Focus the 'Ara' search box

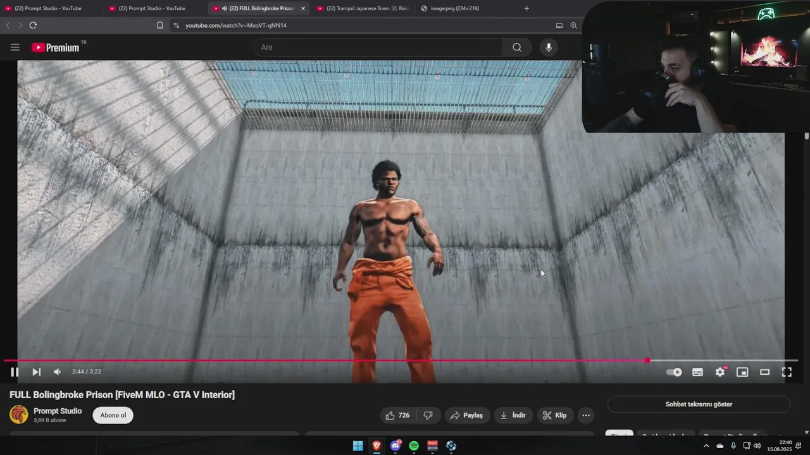click(x=378, y=47)
